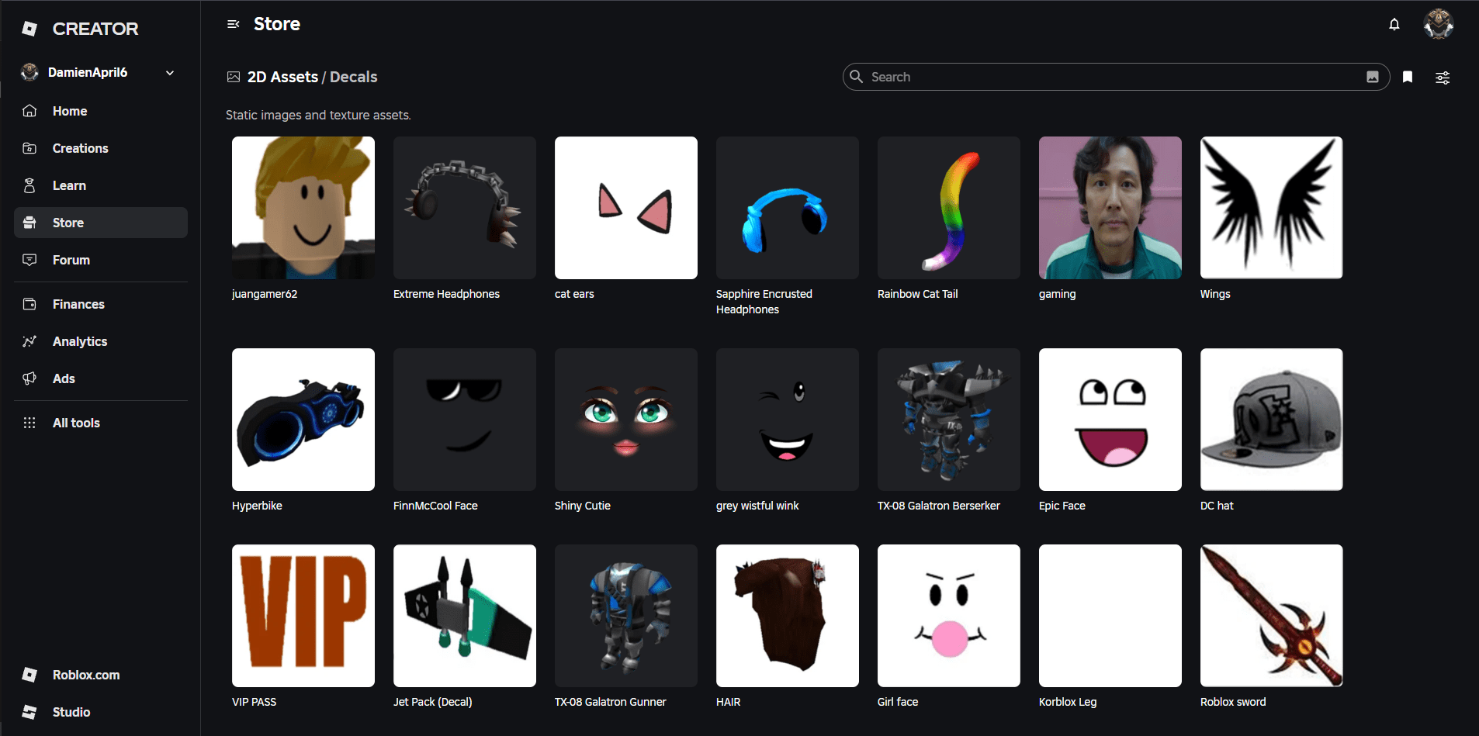Click the profile avatar
Image resolution: width=1479 pixels, height=736 pixels.
[x=1439, y=24]
